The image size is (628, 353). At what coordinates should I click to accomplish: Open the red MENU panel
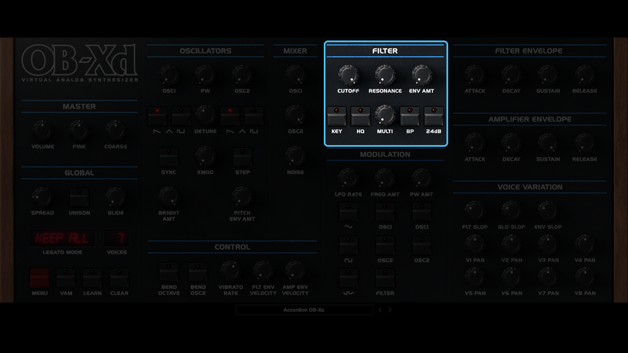click(39, 279)
